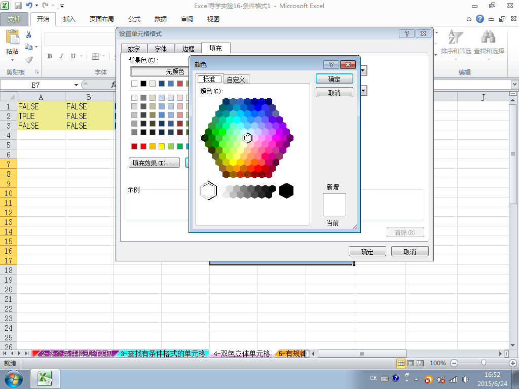Switch to the 公式 (Formulas) ribbon tab
The height and width of the screenshot is (389, 519).
(x=134, y=19)
